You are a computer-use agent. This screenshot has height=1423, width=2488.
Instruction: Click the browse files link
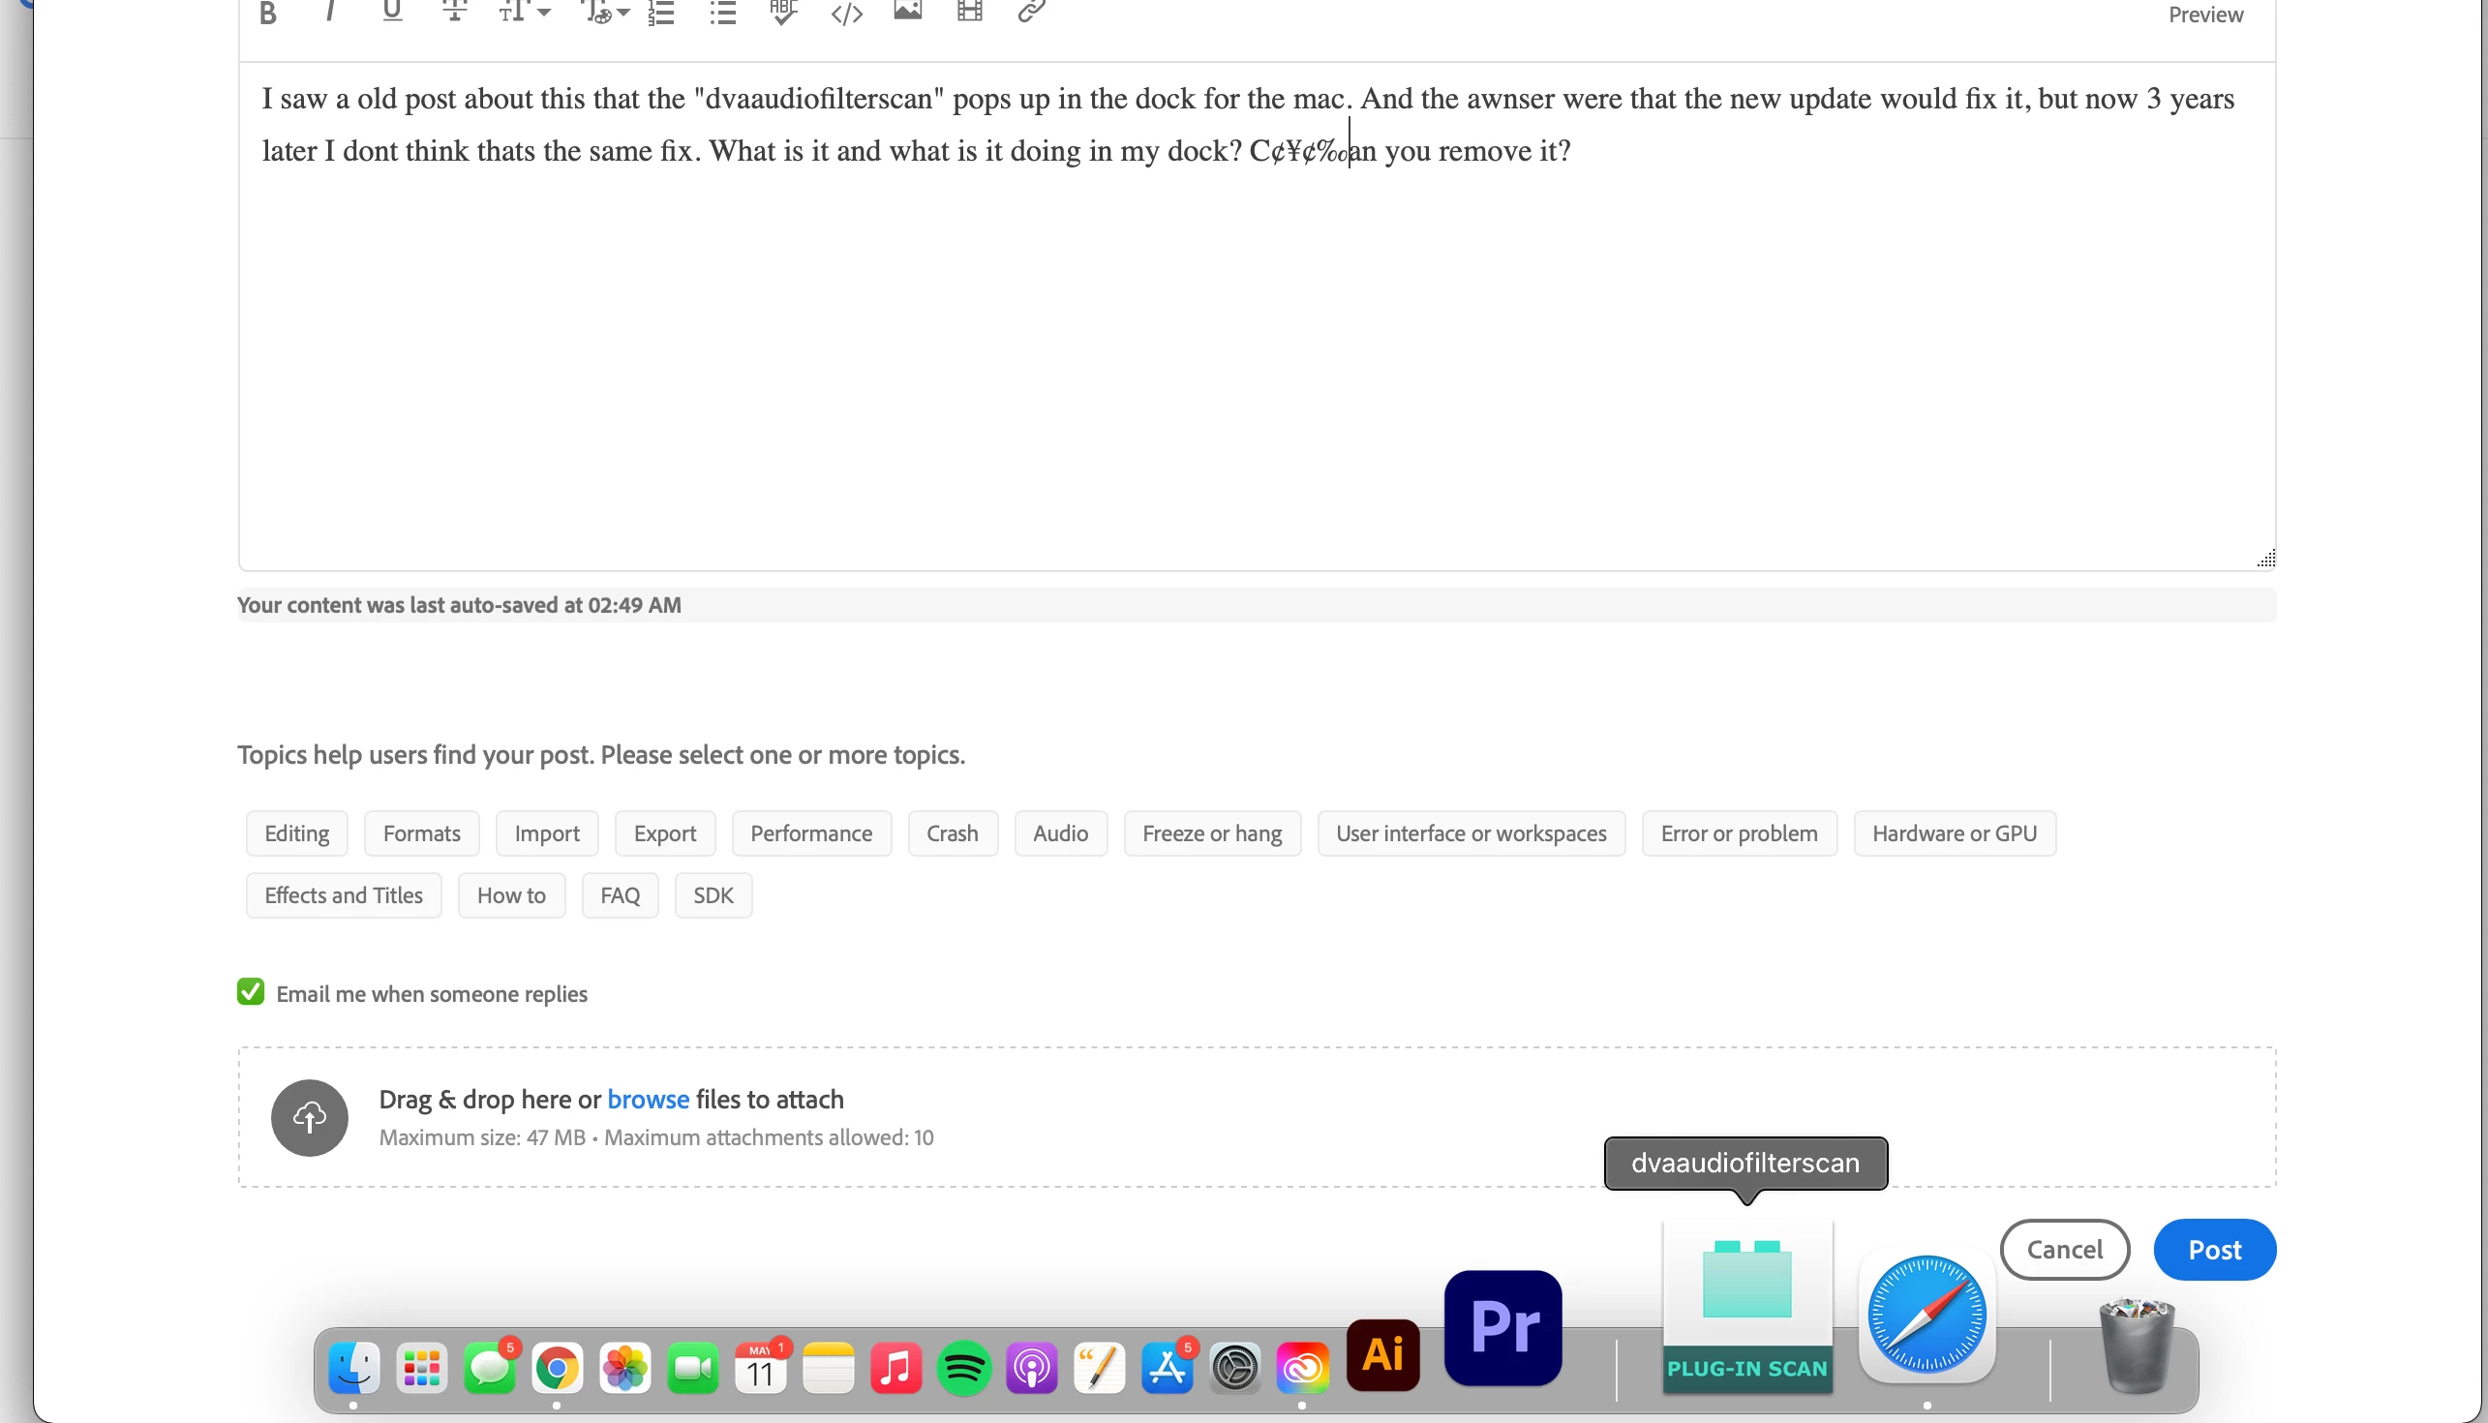648,1099
